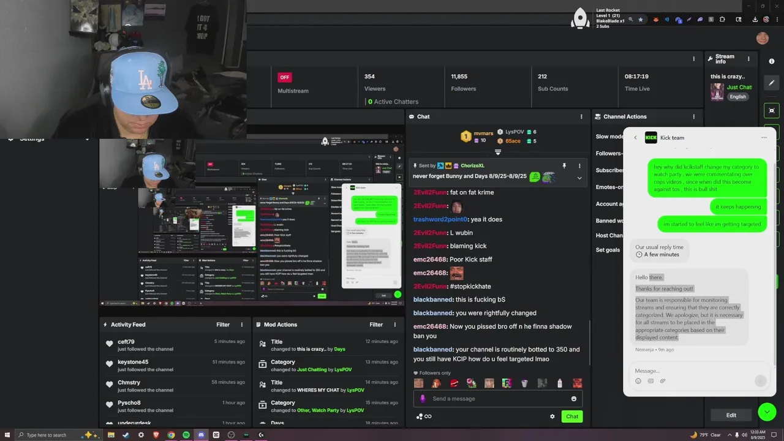Click the pencil edit icon in right sidebar
Image resolution: width=784 pixels, height=441 pixels.
[772, 83]
